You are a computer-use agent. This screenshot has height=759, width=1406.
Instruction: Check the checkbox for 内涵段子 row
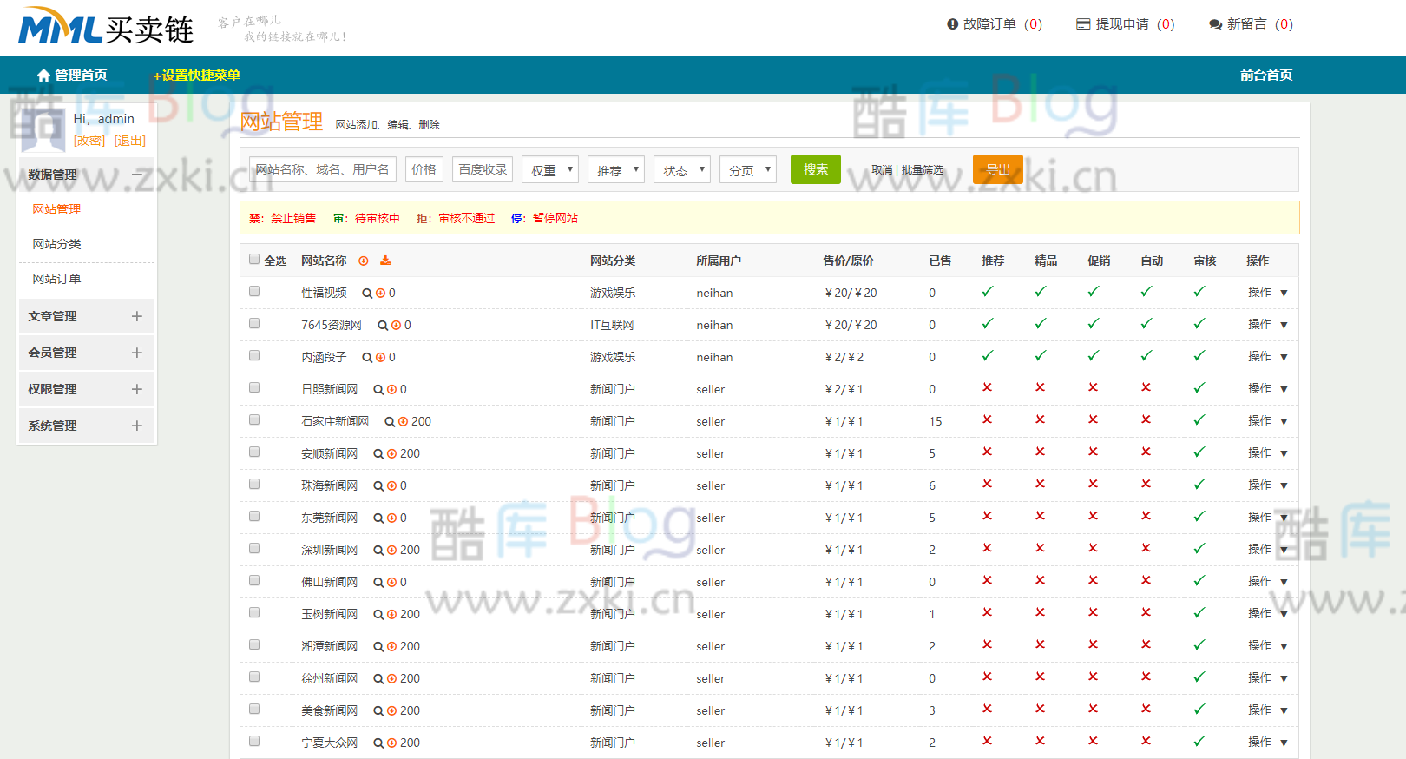pyautogui.click(x=254, y=355)
